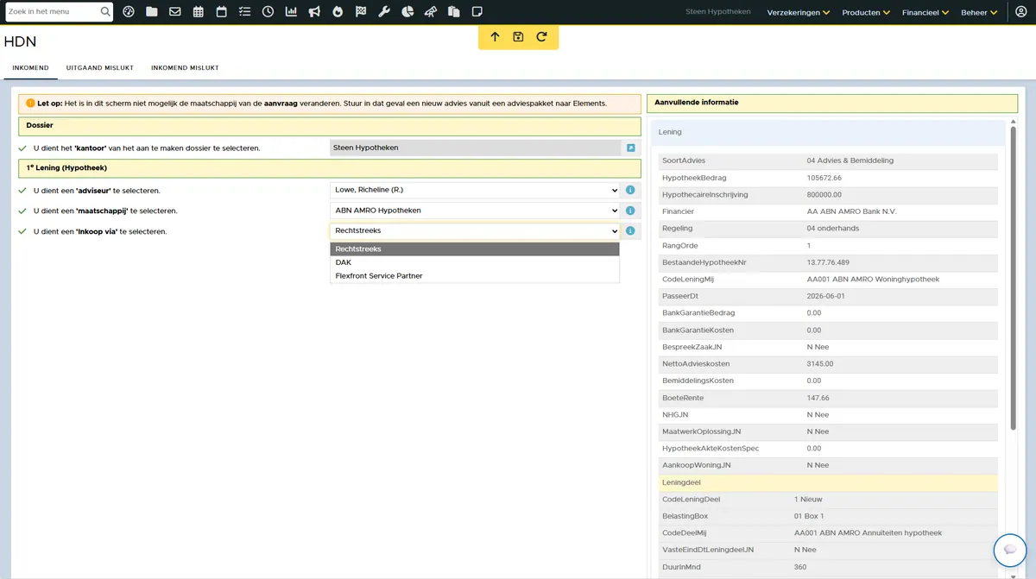The image size is (1036, 579).
Task: Open the bar chart icon
Action: coord(292,12)
